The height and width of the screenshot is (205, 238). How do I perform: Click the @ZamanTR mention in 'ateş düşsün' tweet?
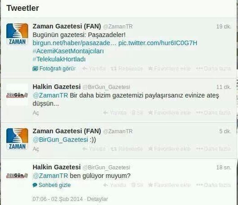click(x=50, y=96)
